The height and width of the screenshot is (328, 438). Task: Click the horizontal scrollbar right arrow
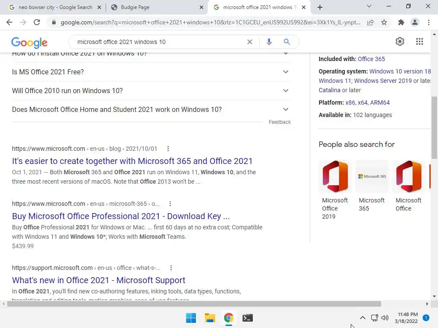(427, 304)
